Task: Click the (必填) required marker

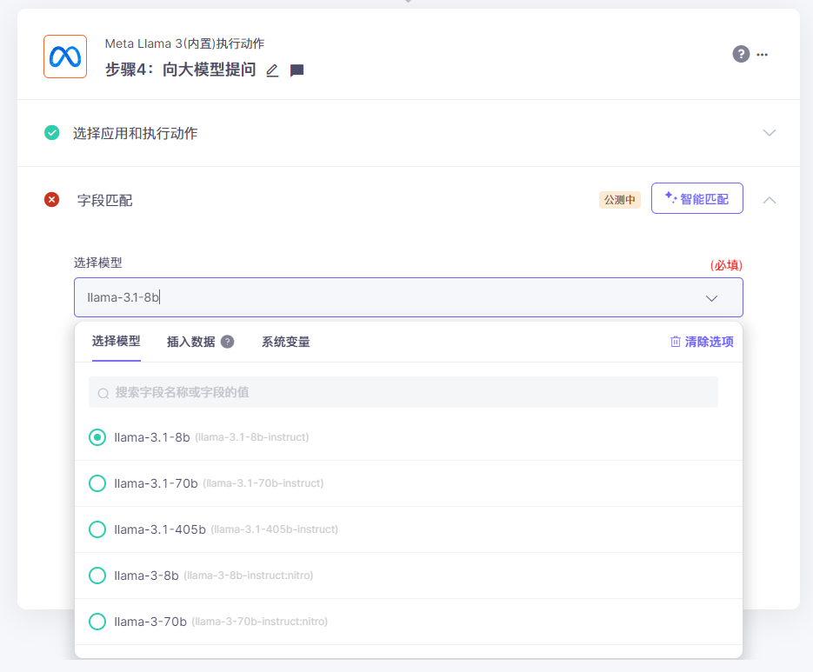Action: [x=726, y=265]
